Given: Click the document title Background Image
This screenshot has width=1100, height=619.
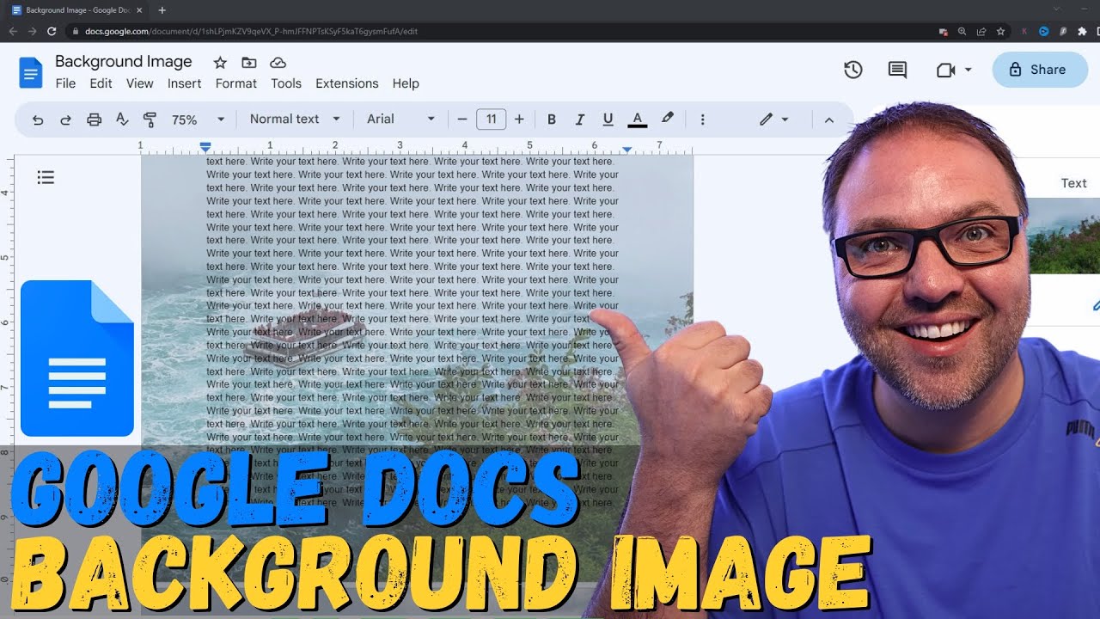Looking at the screenshot, I should (x=124, y=61).
